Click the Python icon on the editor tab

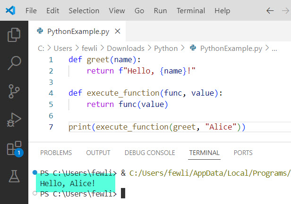pos(40,31)
